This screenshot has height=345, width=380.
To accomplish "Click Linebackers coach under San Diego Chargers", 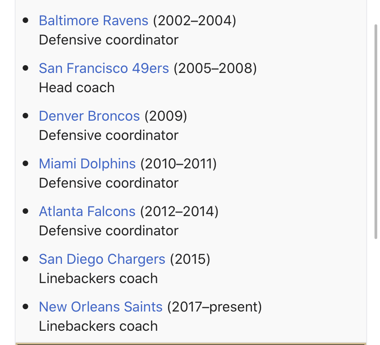I will (x=98, y=278).
